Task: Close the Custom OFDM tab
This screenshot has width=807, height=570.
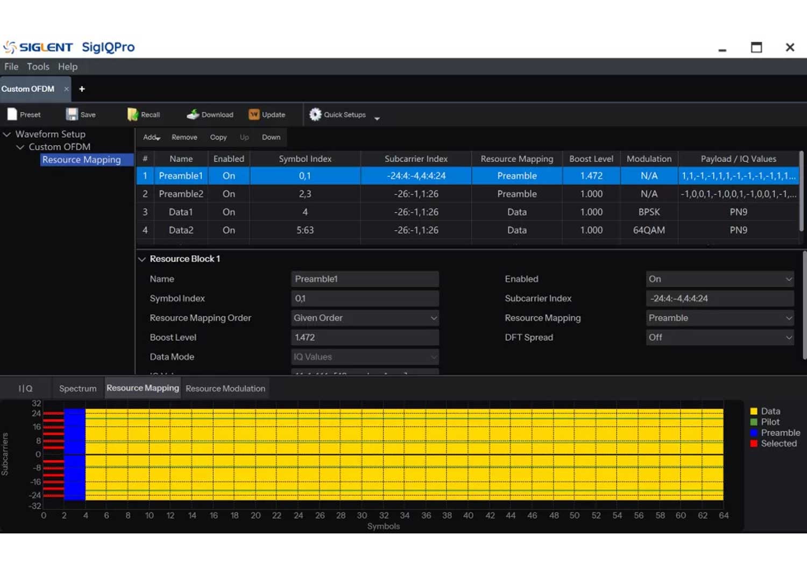Action: coord(67,89)
